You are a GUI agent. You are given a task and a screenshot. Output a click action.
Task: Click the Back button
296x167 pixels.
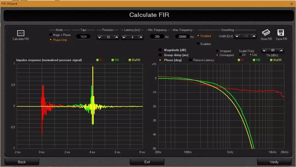pyautogui.click(x=22, y=162)
